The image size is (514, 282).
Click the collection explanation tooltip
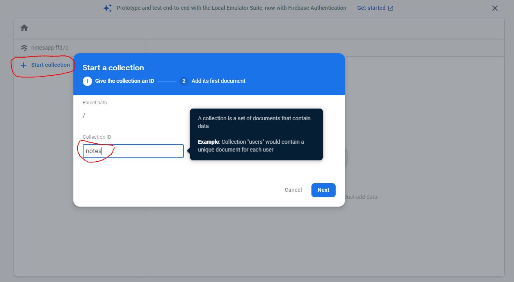[256, 134]
